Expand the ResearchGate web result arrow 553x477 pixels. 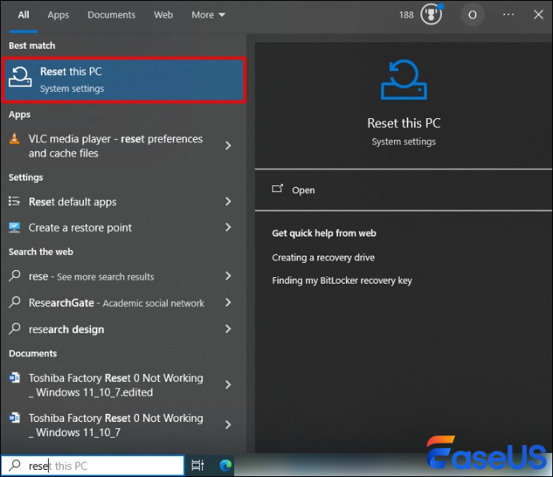coord(229,303)
